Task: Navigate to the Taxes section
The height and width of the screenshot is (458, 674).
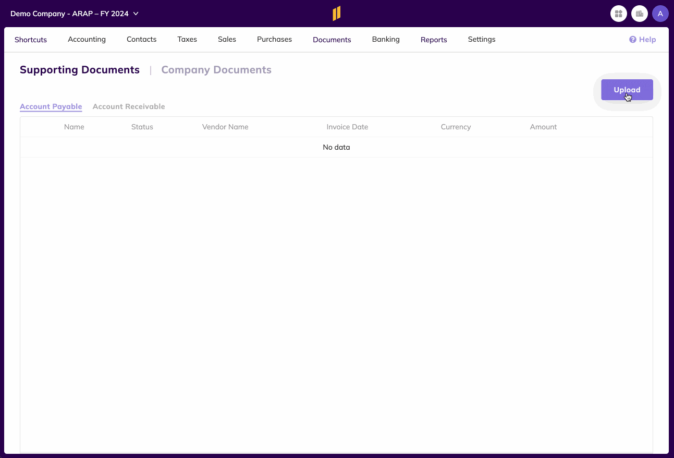Action: tap(187, 39)
